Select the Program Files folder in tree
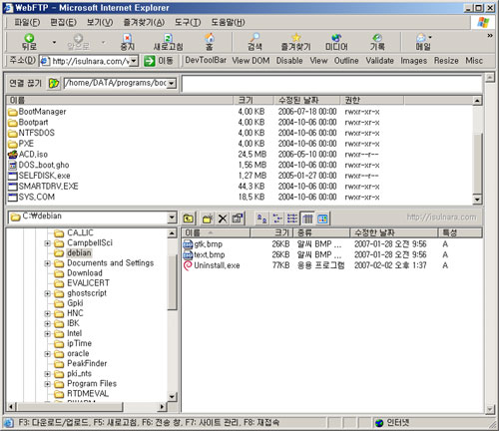 92,383
